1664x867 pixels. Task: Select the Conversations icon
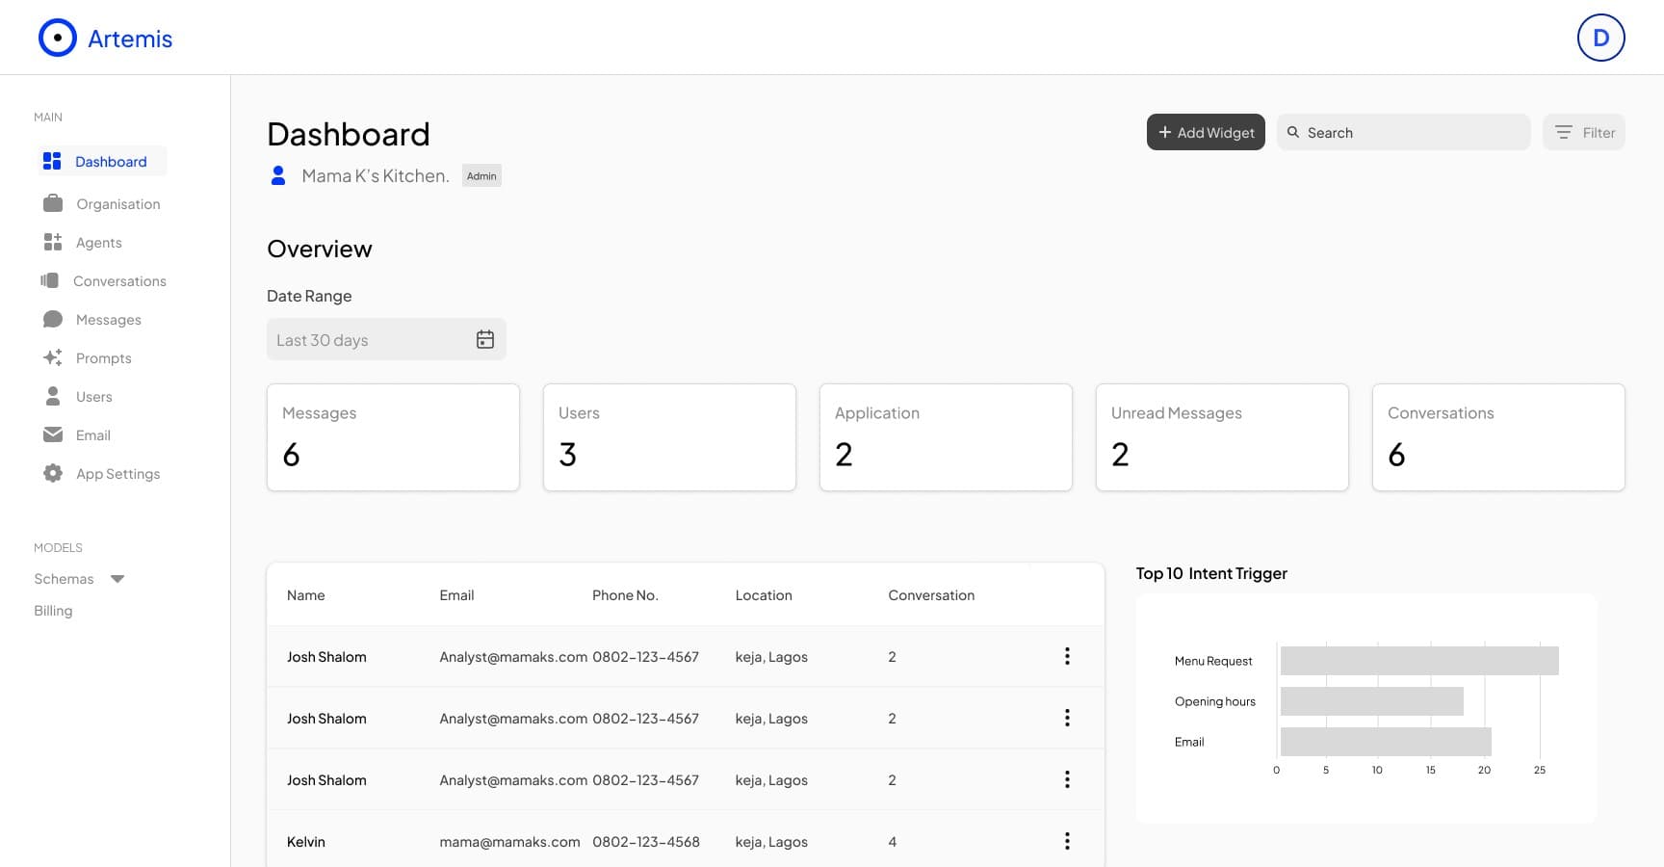coord(51,280)
